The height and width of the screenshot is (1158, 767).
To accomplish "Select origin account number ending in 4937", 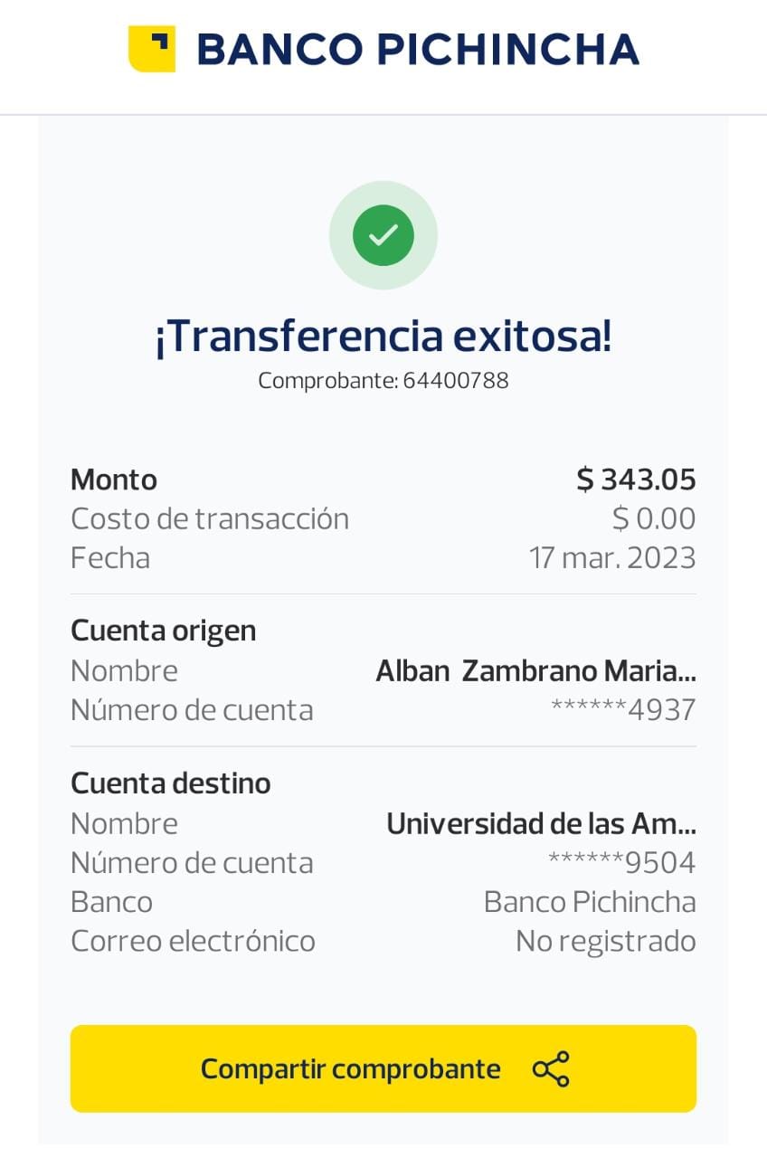I will pos(623,710).
